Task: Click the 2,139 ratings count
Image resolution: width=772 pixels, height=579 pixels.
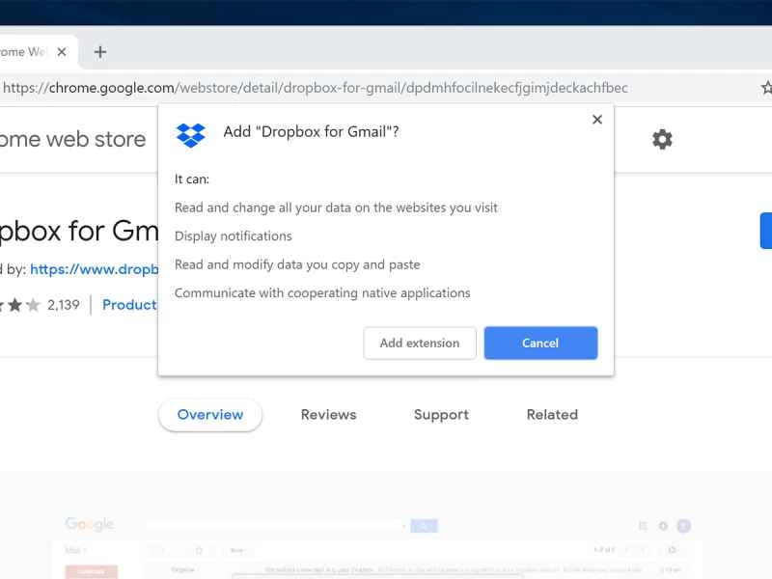Action: coord(62,305)
